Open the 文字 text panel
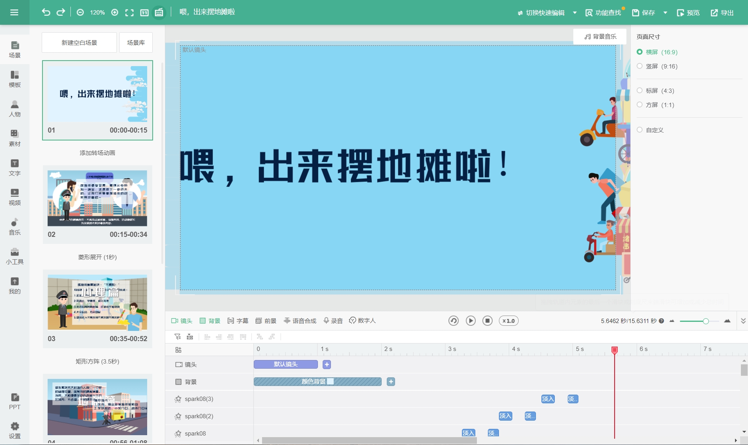Image resolution: width=748 pixels, height=445 pixels. [x=15, y=168]
